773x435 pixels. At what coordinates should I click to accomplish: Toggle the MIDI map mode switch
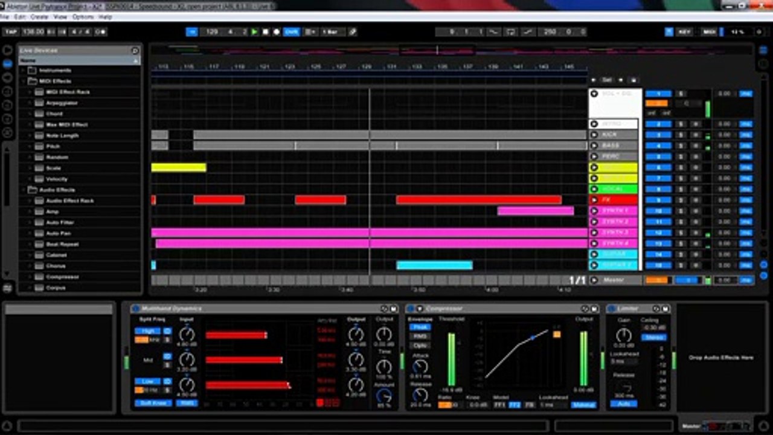coord(709,32)
